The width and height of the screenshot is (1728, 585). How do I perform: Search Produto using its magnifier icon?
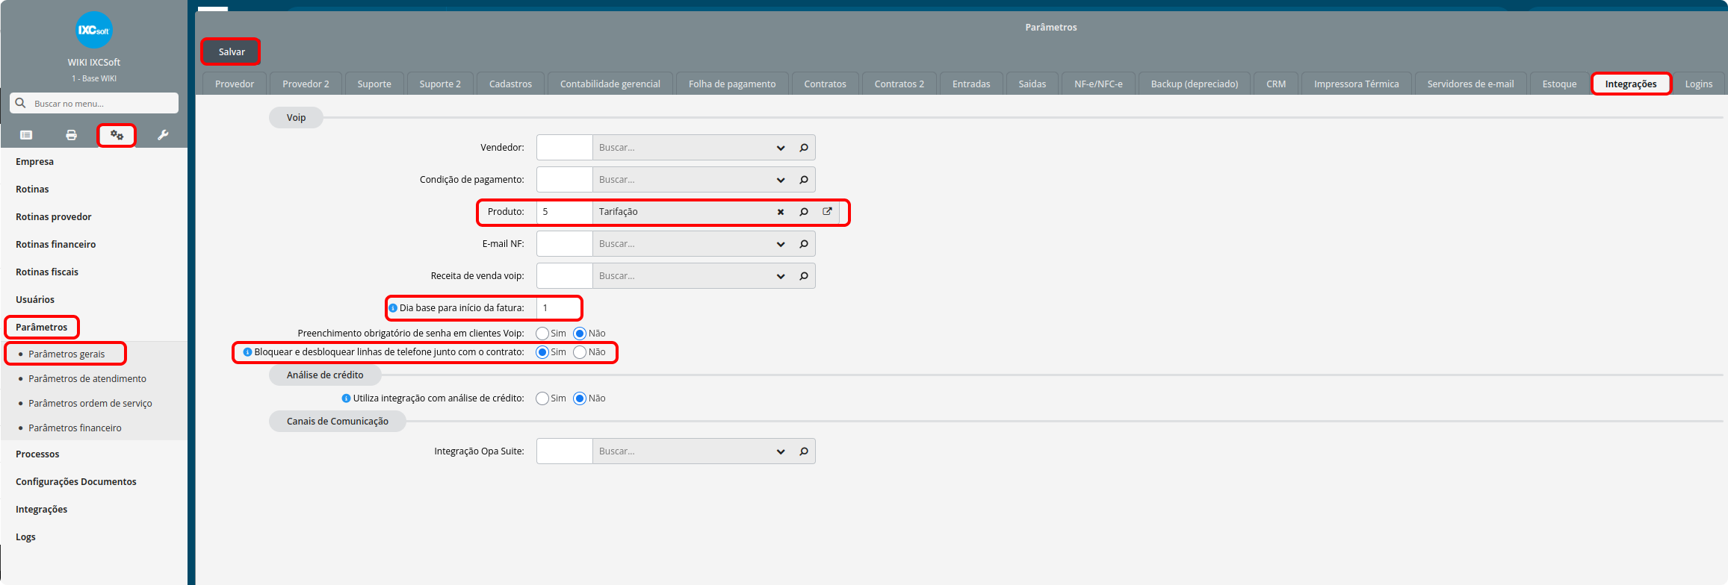pos(804,212)
